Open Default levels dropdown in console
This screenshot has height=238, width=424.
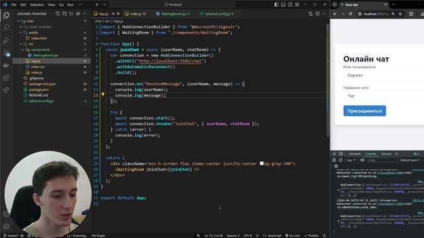(410, 160)
